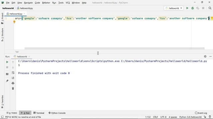The height and width of the screenshot is (119, 213).
Task: Click 'Process finished with exit code 0' text
Action: (44, 73)
